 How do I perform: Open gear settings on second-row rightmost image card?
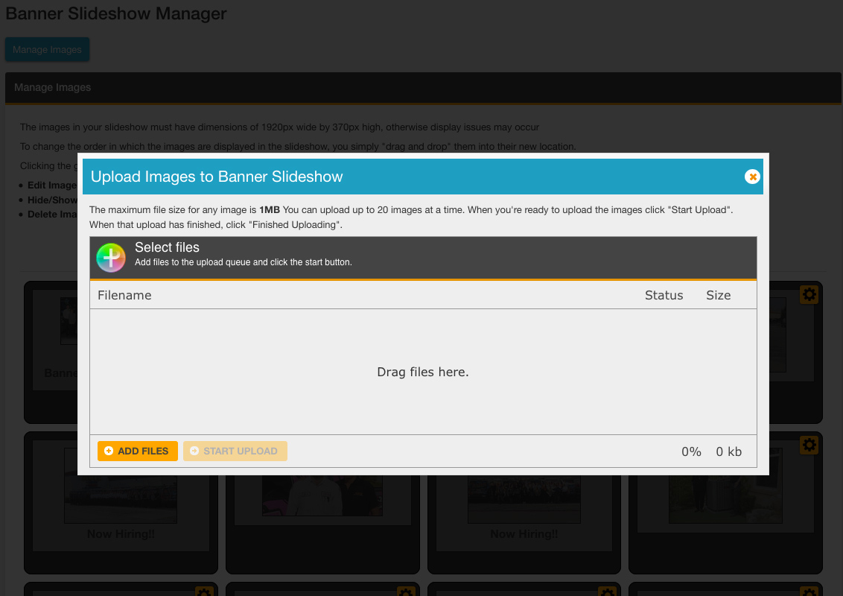[809, 446]
